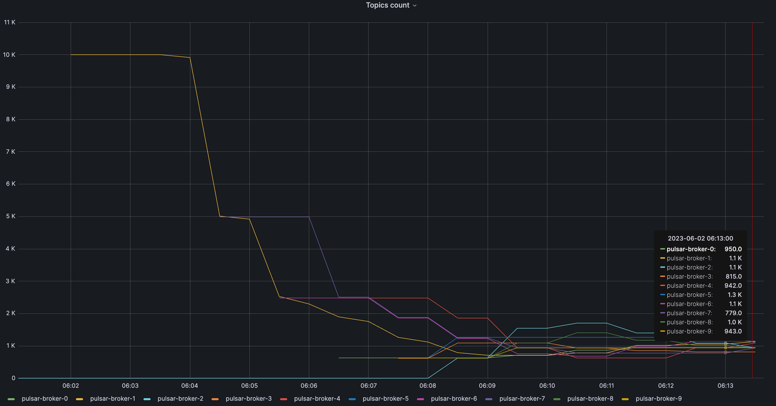Toggle visibility of the pulsar-broker-1 series
This screenshot has width=776, height=406.
pos(113,399)
